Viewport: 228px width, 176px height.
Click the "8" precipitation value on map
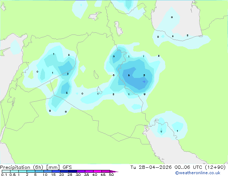coord(129,75)
